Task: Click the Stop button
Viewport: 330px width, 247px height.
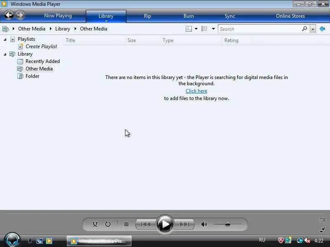Action: pyautogui.click(x=126, y=224)
